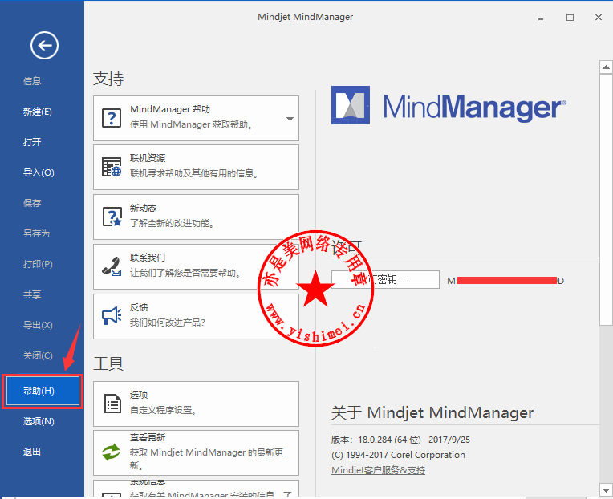Click the feedback megaphone icon

112,316
